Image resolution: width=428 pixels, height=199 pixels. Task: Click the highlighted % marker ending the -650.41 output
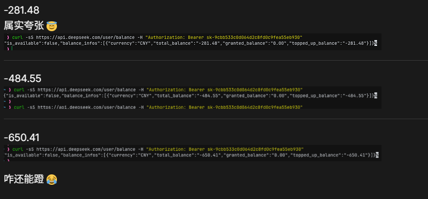pos(377,155)
